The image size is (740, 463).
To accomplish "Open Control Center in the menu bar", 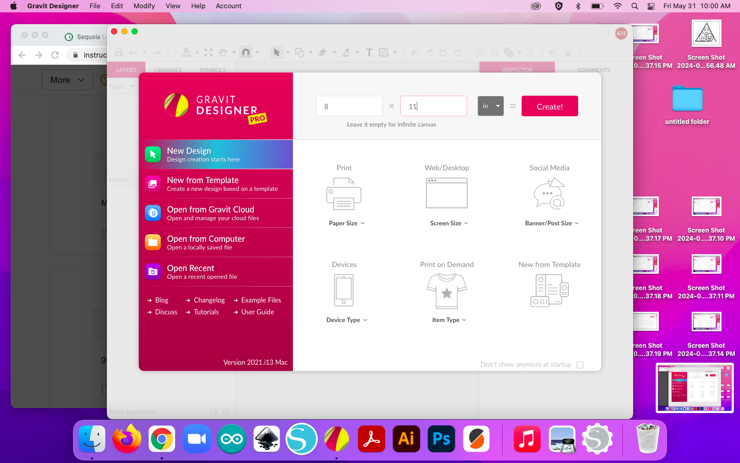I will pyautogui.click(x=651, y=6).
